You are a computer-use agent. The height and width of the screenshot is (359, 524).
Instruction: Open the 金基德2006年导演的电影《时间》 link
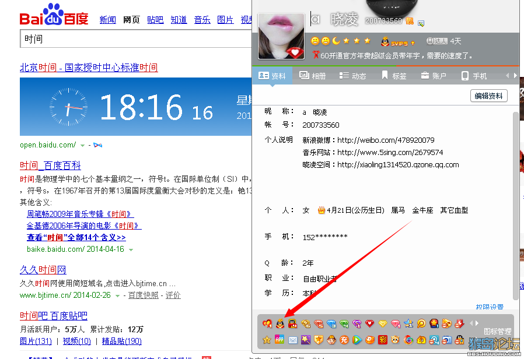84,226
